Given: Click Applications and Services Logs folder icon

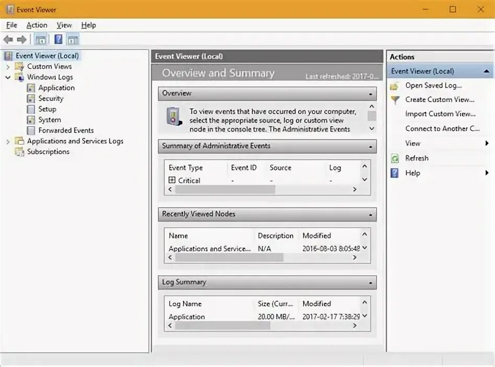Looking at the screenshot, I should pos(19,141).
